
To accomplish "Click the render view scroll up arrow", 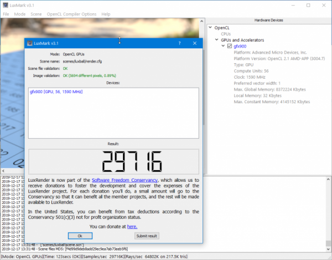I will click(201, 21).
